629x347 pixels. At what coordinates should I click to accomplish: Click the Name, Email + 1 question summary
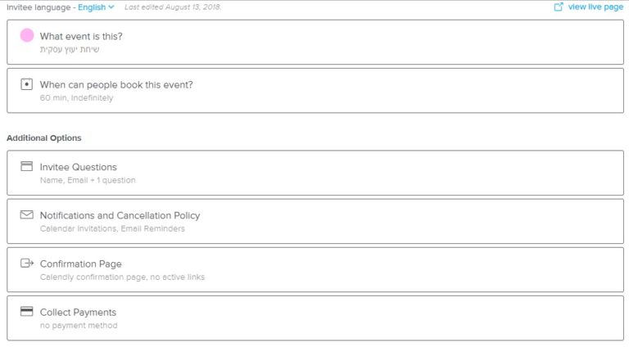tap(88, 180)
